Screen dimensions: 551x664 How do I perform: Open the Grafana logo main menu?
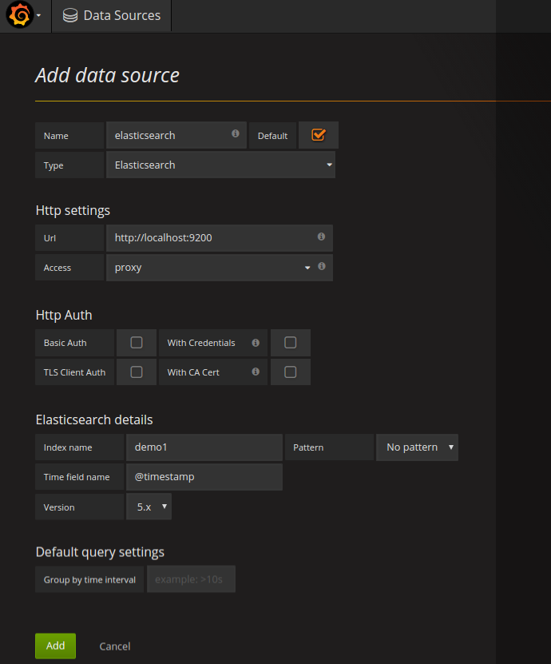point(19,15)
